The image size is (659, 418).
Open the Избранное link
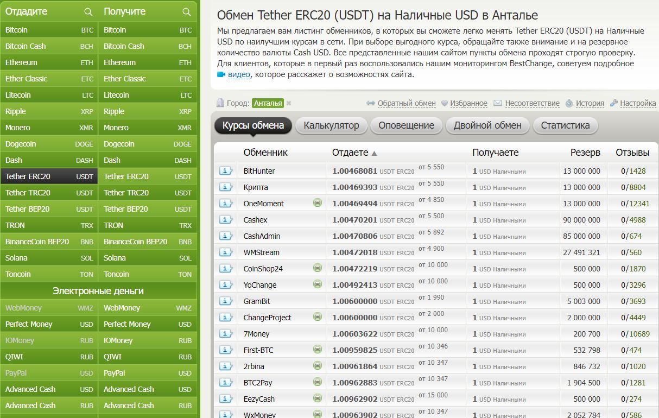(468, 103)
